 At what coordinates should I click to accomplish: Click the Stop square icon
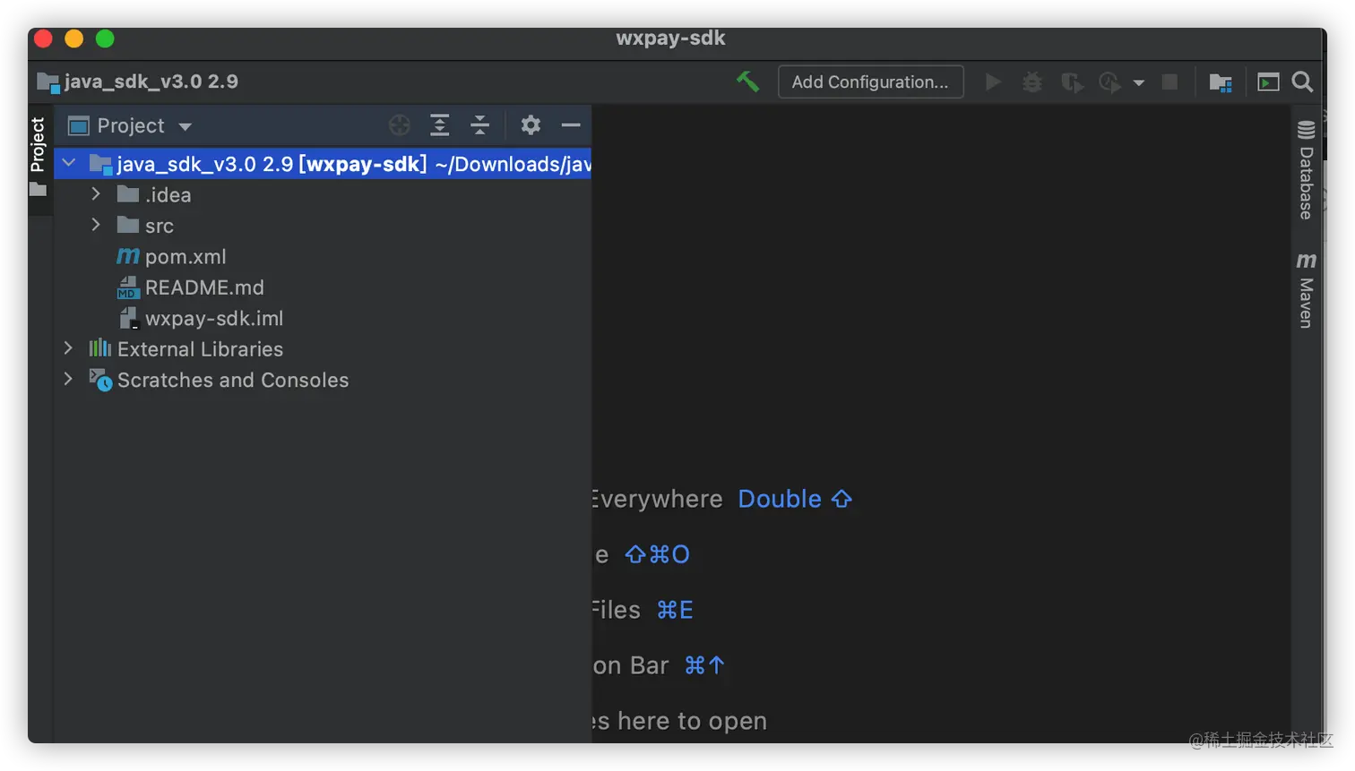pyautogui.click(x=1169, y=82)
